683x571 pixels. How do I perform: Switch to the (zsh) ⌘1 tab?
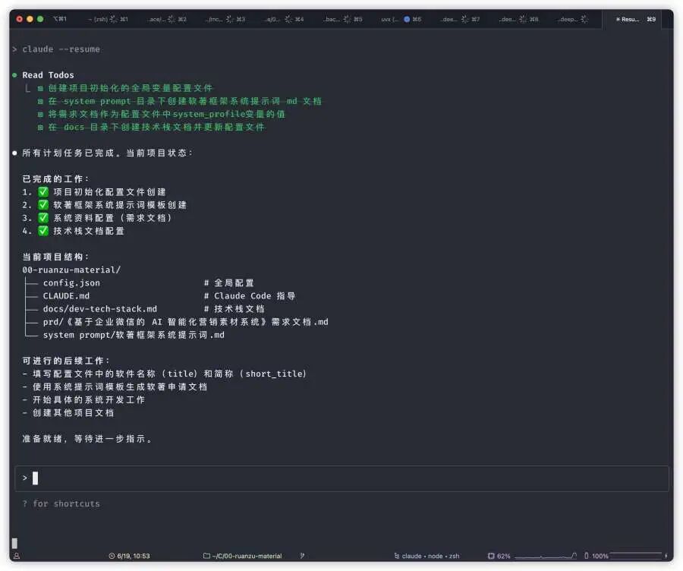(x=108, y=19)
